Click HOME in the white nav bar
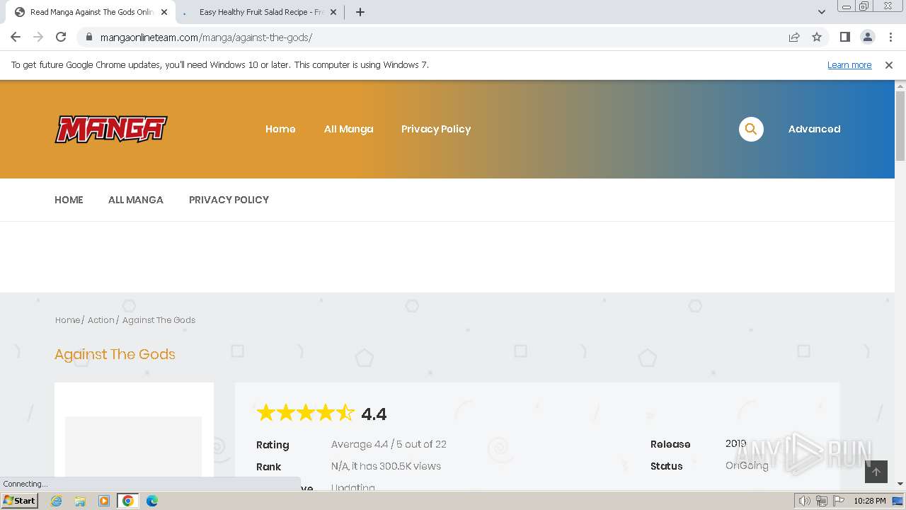The width and height of the screenshot is (906, 510). pyautogui.click(x=69, y=200)
